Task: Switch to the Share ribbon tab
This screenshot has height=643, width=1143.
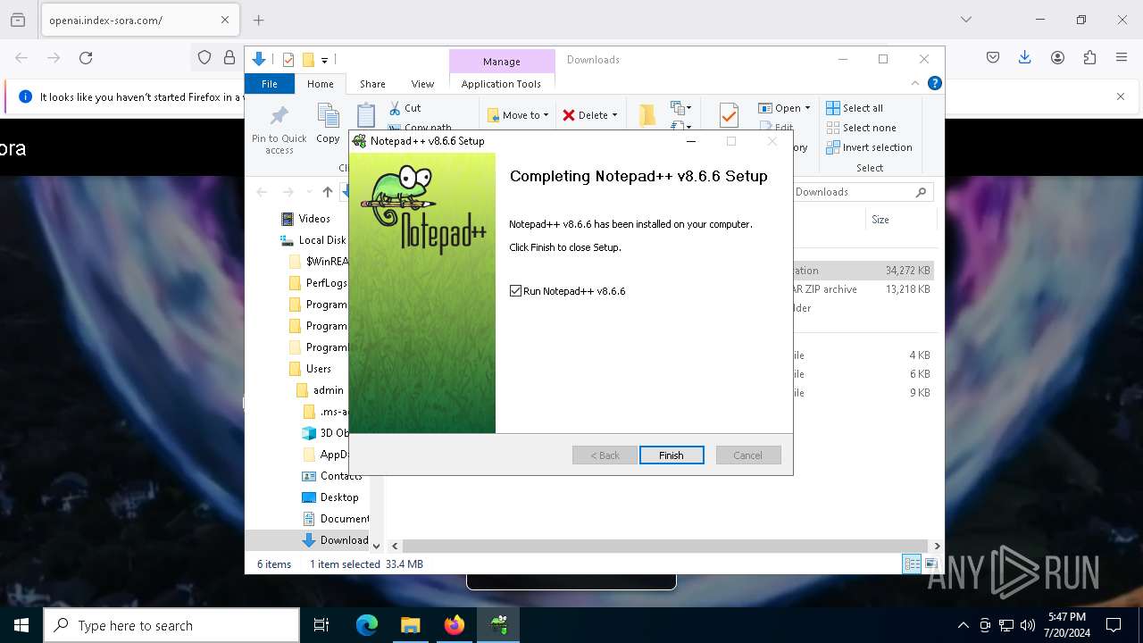Action: (372, 84)
